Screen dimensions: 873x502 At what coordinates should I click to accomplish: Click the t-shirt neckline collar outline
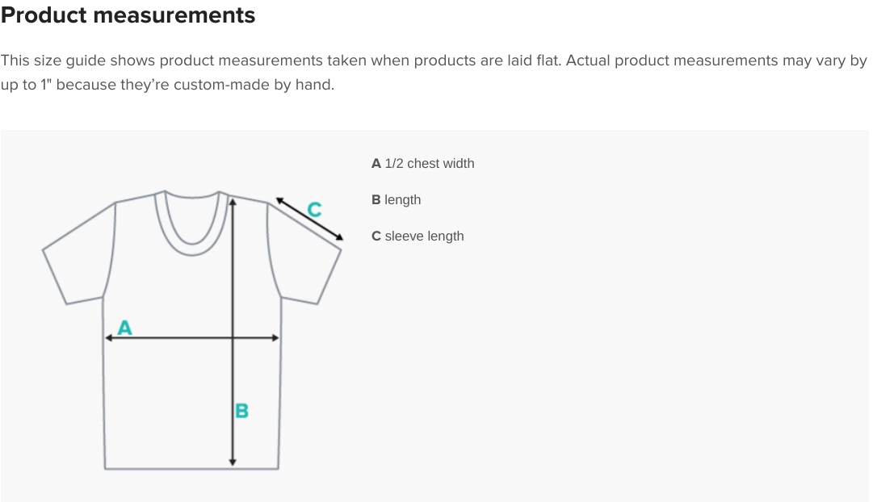(x=192, y=223)
